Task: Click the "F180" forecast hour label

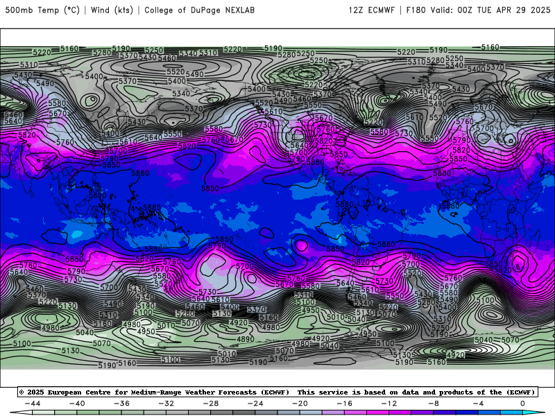Action: 416,10
